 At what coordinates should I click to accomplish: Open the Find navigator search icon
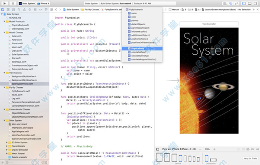pos(19,10)
